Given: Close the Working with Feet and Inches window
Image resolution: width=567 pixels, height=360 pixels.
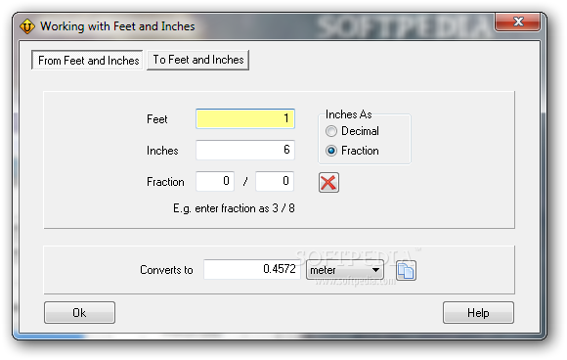Looking at the screenshot, I should coord(518,22).
